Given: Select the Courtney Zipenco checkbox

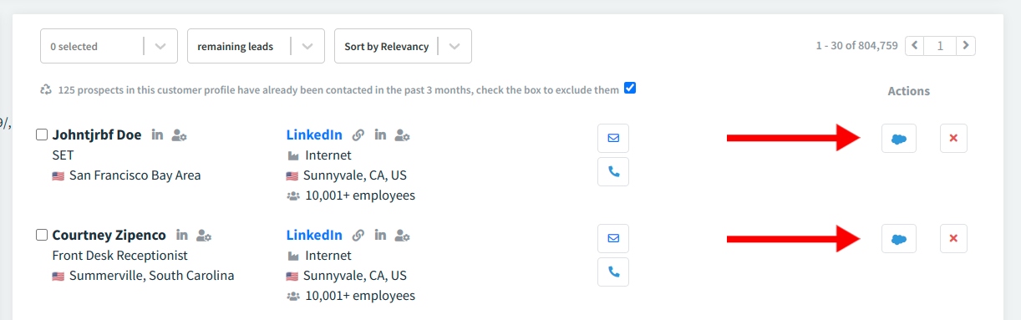Looking at the screenshot, I should tap(42, 235).
